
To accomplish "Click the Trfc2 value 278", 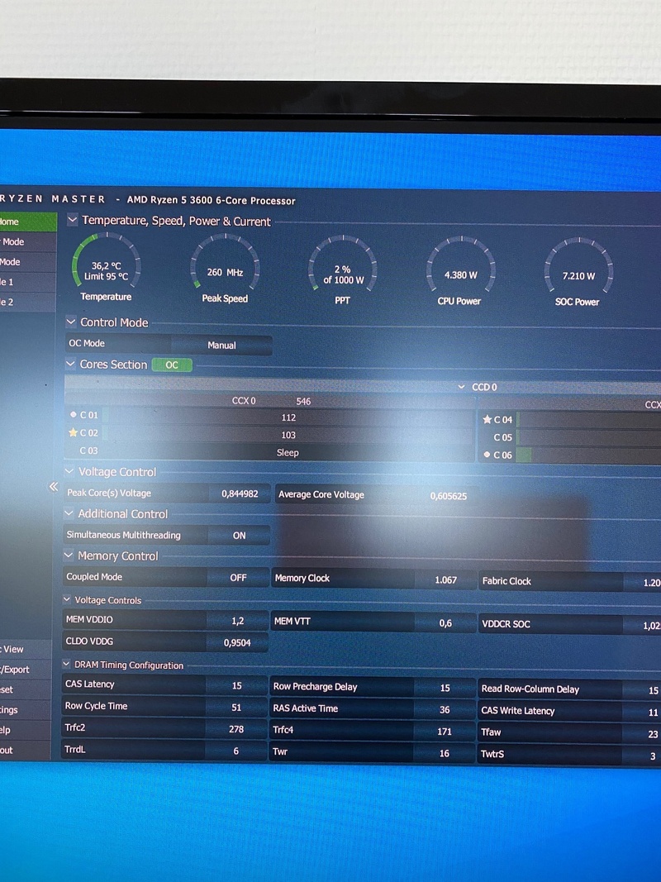I will pyautogui.click(x=236, y=729).
